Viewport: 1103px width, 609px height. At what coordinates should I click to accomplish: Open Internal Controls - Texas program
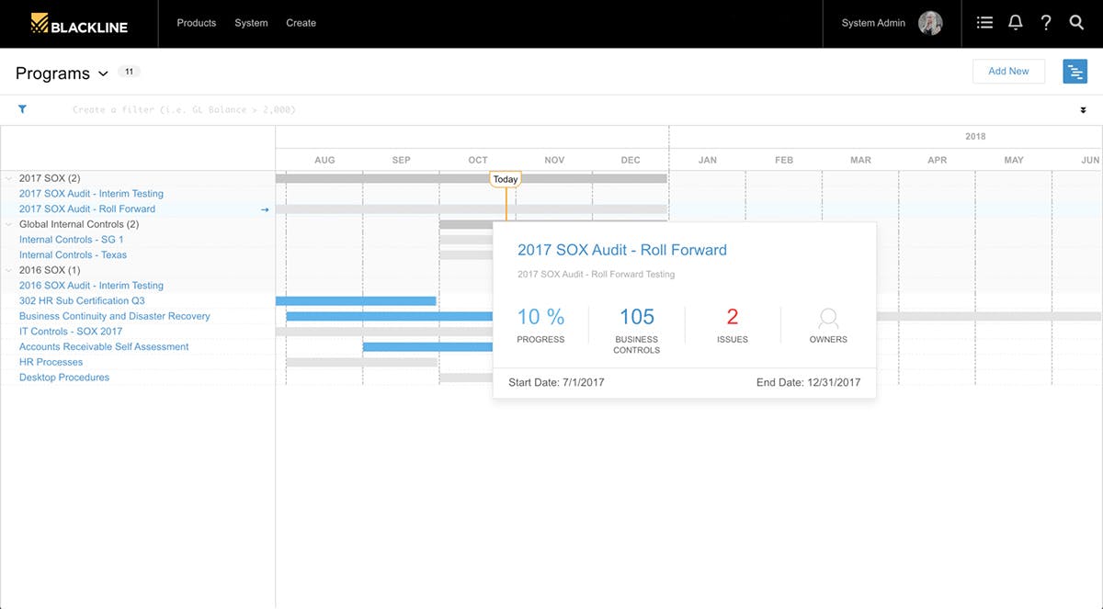74,254
